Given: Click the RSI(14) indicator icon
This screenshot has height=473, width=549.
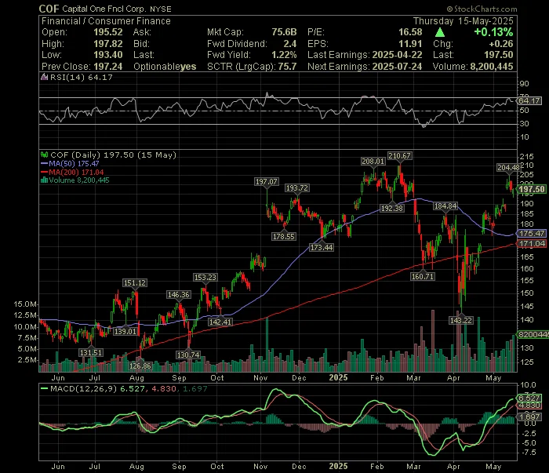Looking at the screenshot, I should [x=44, y=77].
